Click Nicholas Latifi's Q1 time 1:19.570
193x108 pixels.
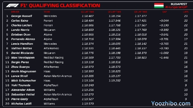pos(88,104)
